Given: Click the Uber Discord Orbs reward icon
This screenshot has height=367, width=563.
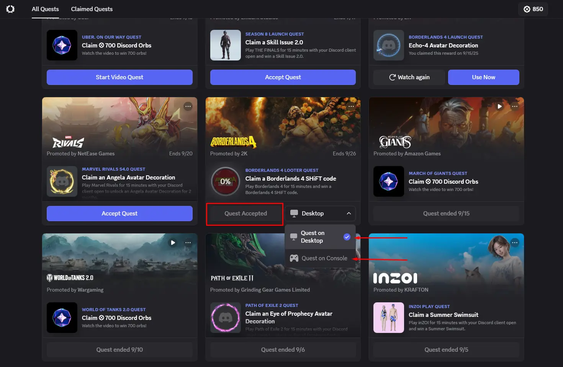Looking at the screenshot, I should tap(62, 45).
